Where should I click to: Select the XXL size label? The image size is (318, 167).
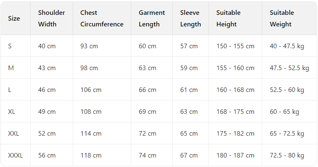[x=14, y=134]
